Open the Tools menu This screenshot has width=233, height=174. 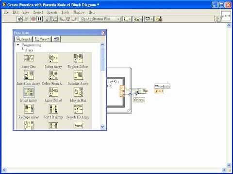click(66, 12)
